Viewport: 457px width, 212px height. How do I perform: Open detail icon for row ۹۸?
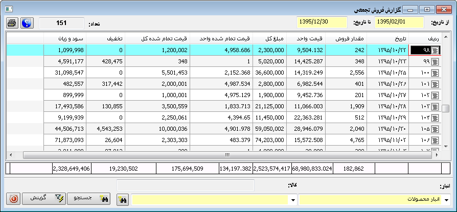435,51
